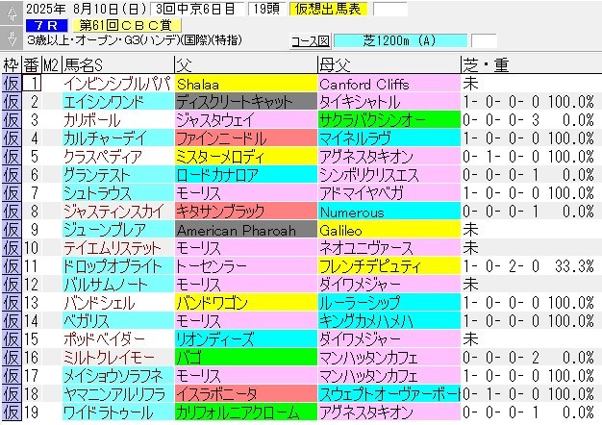Select horse ミルトクレイモー
The height and width of the screenshot is (425, 602).
(x=118, y=357)
